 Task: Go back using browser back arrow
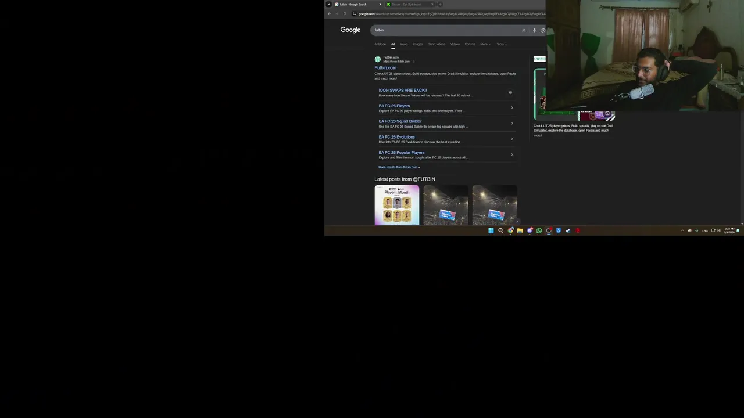[329, 13]
